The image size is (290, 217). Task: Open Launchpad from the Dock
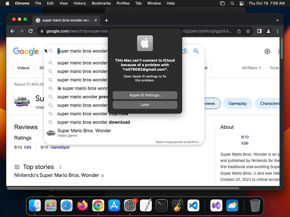(x=51, y=205)
